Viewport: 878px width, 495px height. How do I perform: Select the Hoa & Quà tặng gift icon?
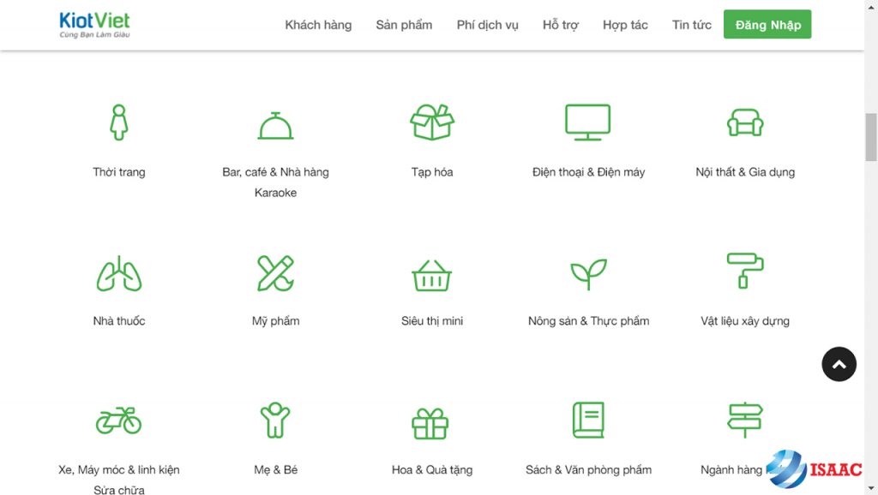[430, 423]
